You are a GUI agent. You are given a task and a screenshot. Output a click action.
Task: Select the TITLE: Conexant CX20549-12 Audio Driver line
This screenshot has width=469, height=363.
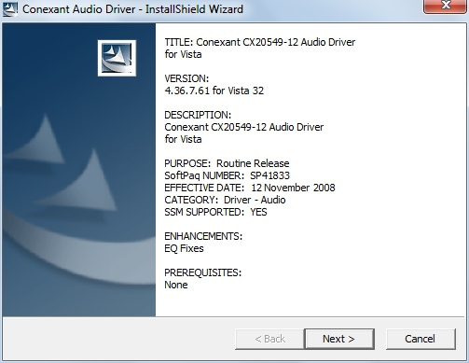(x=260, y=42)
